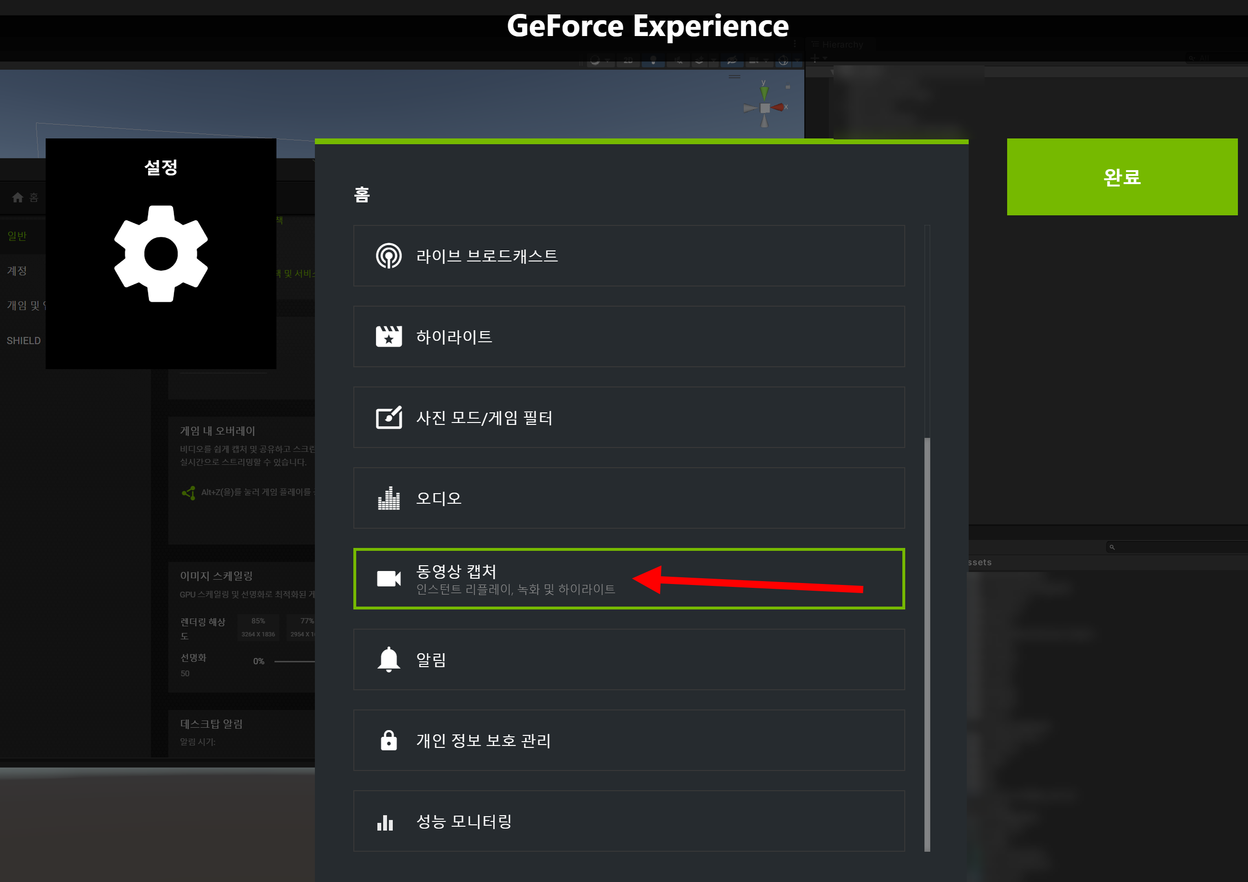
Task: Click the notification bell icon
Action: point(388,659)
